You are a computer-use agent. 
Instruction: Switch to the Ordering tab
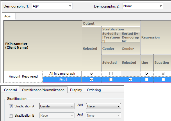coord(94,90)
